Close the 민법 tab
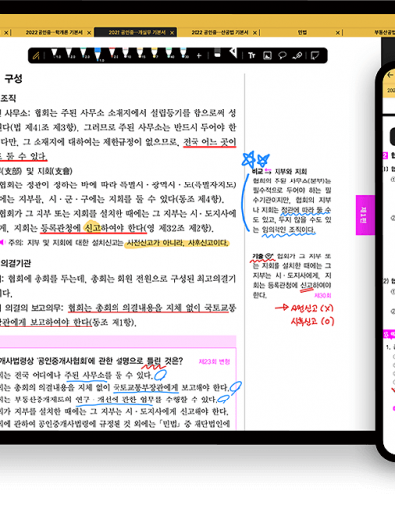Viewport: 395px width, 509px height. click(338, 33)
